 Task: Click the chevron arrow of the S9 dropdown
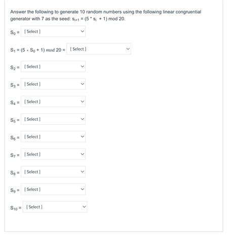click(83, 189)
